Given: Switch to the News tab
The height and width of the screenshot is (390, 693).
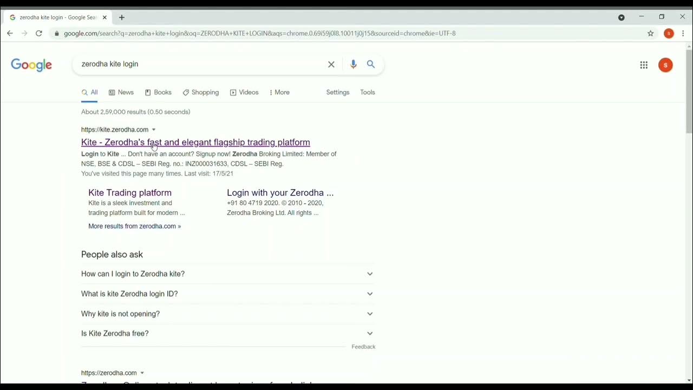Looking at the screenshot, I should pos(121,93).
